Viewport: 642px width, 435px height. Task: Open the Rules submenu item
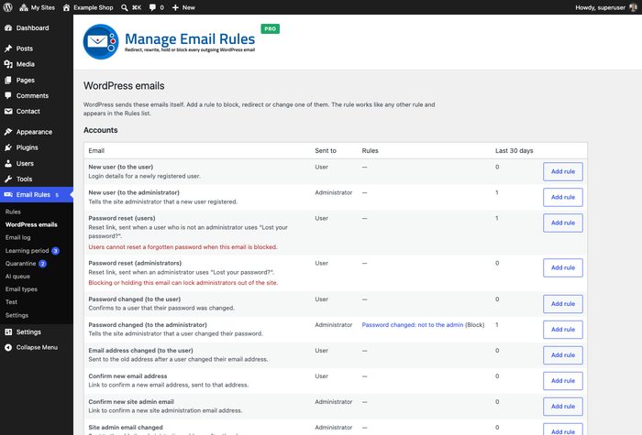click(x=13, y=212)
